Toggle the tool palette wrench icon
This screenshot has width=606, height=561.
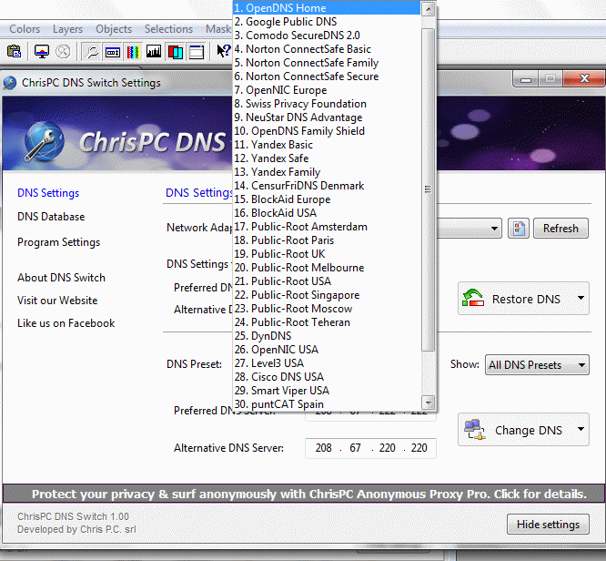[92, 52]
